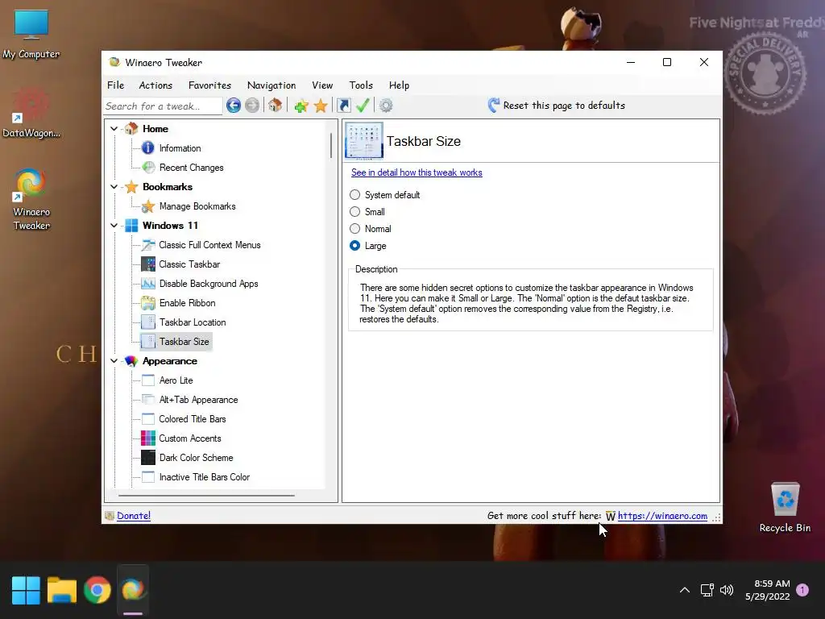Viewport: 825px width, 619px height.
Task: Go back with the blue arrow button
Action: tap(234, 106)
